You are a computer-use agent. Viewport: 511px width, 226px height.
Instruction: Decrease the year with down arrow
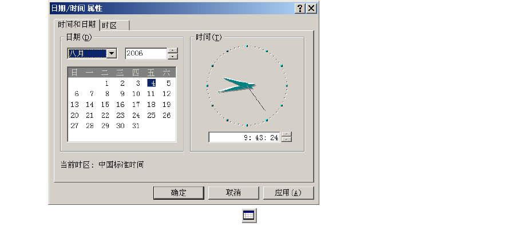(173, 57)
